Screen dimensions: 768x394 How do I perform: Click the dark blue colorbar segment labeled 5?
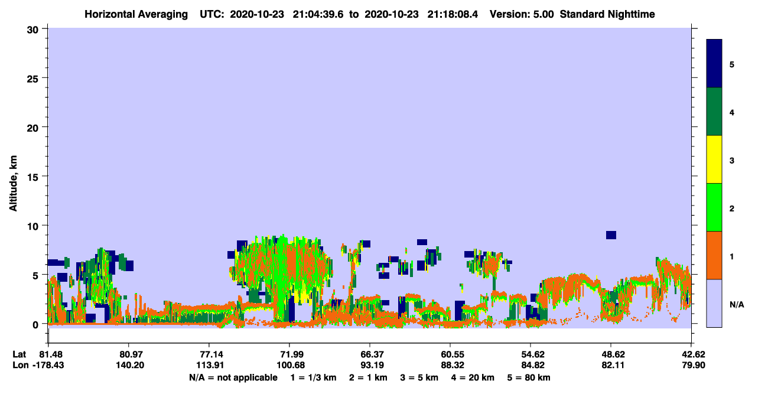[x=714, y=63]
